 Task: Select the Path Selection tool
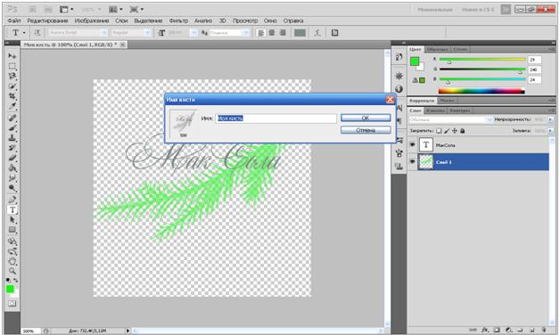tap(12, 220)
